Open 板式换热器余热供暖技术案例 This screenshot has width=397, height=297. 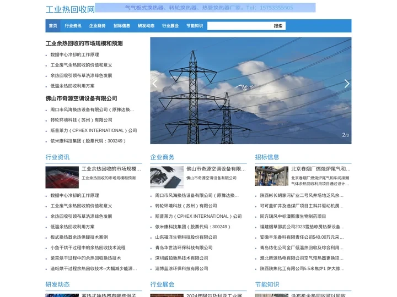[79, 237]
